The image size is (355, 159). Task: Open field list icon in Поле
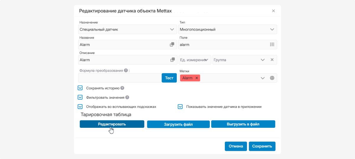[x=272, y=44]
